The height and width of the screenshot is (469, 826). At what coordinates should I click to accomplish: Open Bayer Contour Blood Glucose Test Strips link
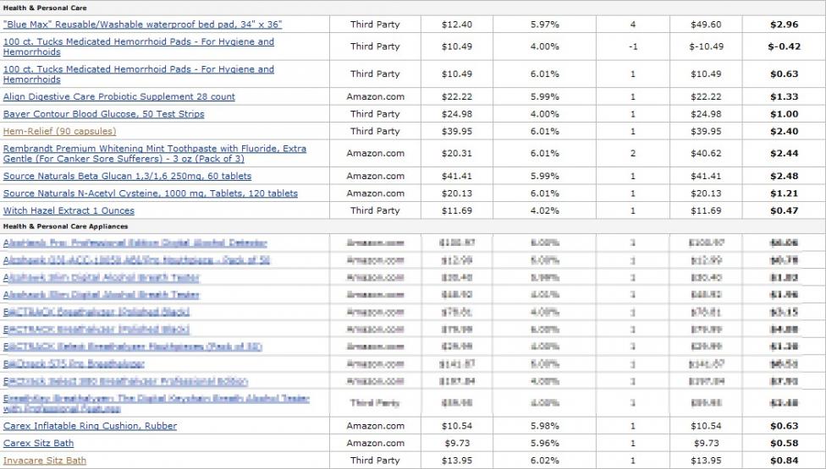point(103,114)
